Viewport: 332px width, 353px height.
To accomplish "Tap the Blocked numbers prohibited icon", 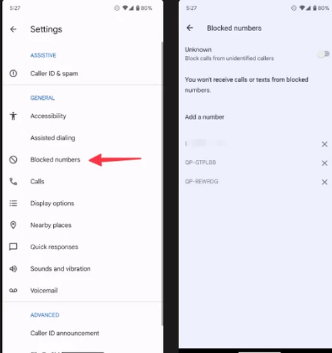I will coord(13,160).
